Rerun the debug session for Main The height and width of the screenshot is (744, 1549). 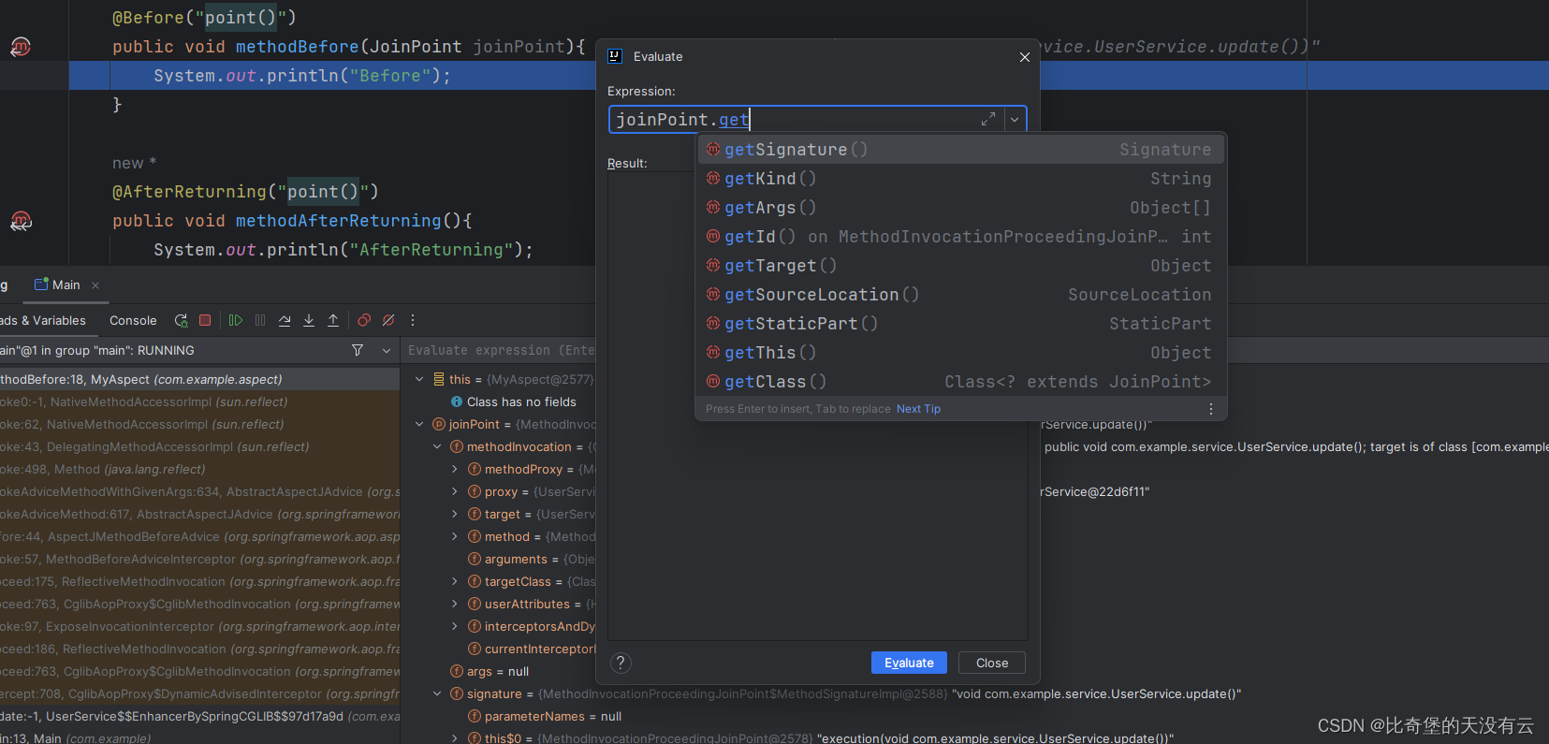[181, 320]
